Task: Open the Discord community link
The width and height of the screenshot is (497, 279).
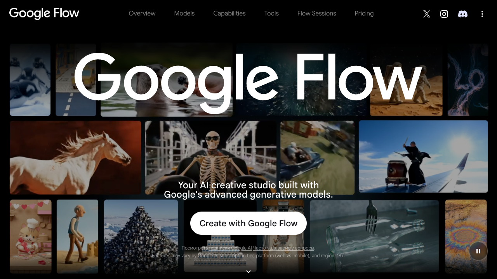Action: [462, 14]
